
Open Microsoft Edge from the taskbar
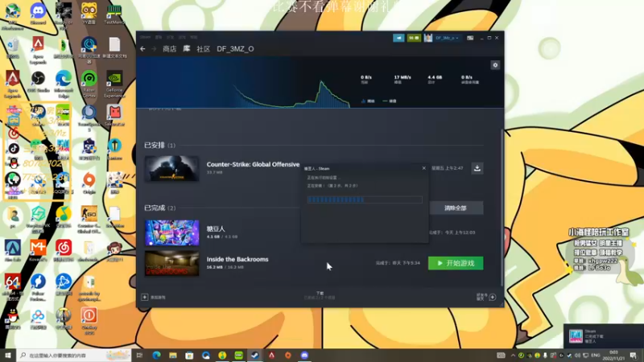pyautogui.click(x=156, y=355)
